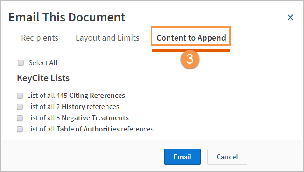Viewport: 304px width, 172px height.
Task: Tick the Select All checkbox
Action: click(x=21, y=62)
